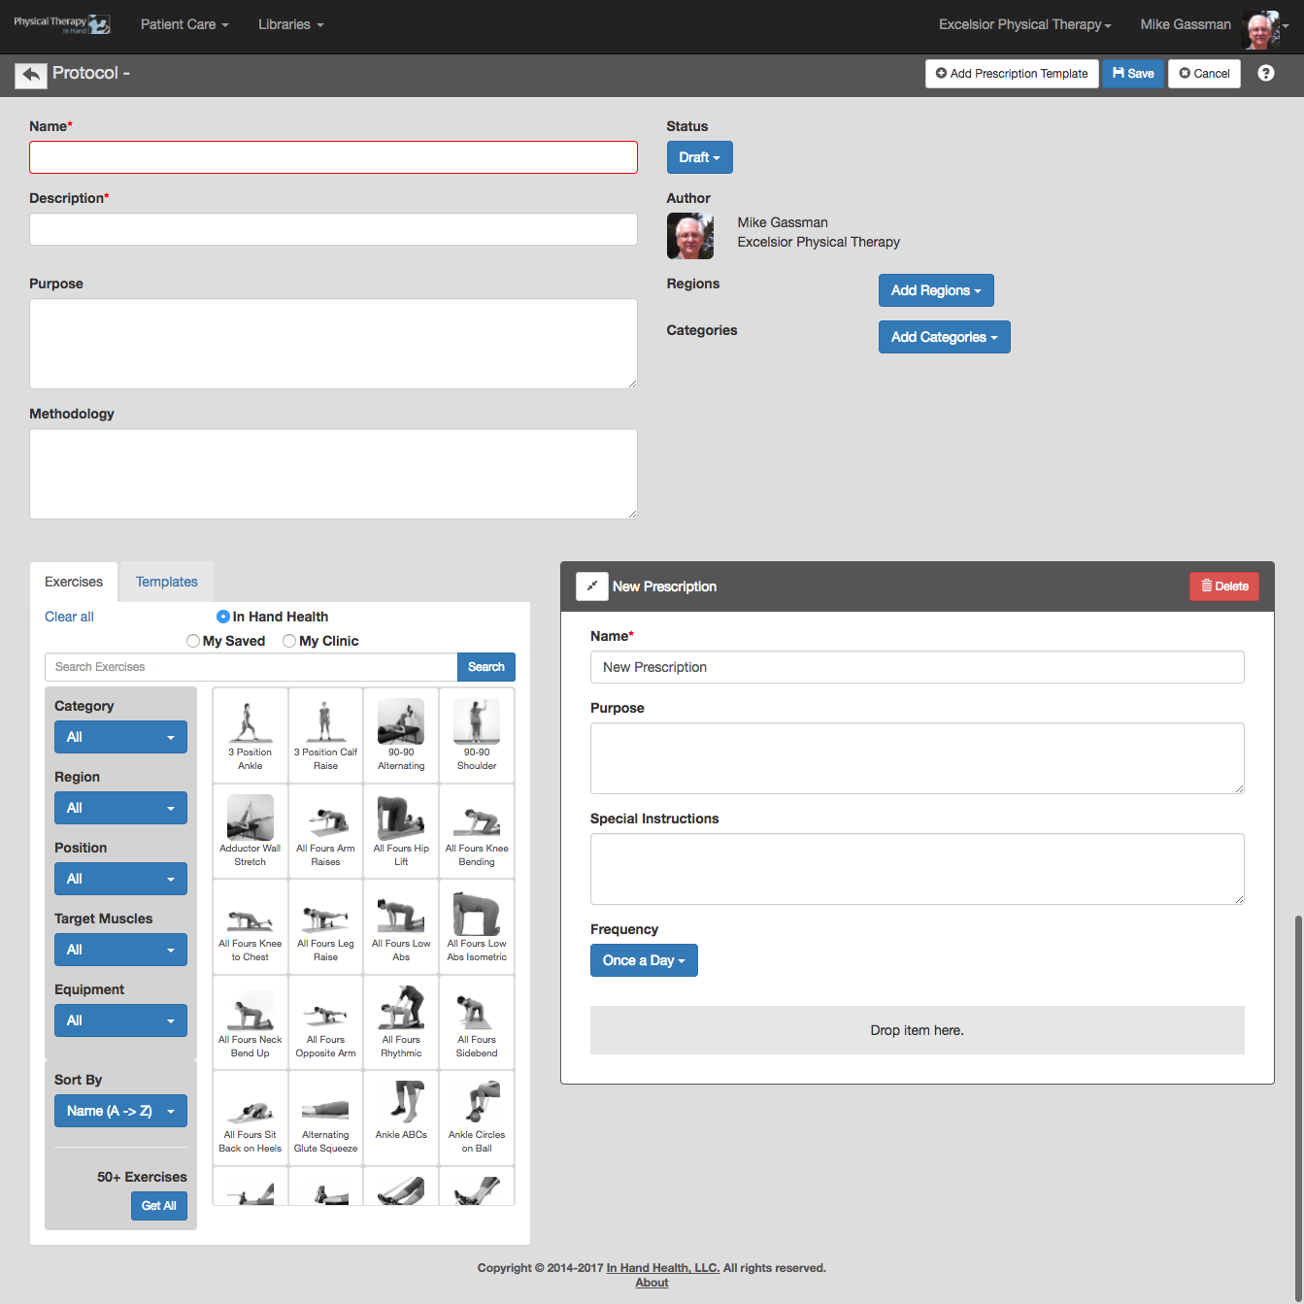Image resolution: width=1304 pixels, height=1304 pixels.
Task: Click the collapse icon on New Prescription
Action: point(592,586)
